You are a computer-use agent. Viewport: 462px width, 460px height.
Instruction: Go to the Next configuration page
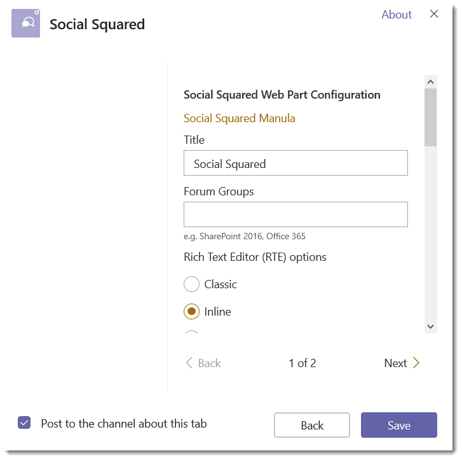tap(396, 363)
